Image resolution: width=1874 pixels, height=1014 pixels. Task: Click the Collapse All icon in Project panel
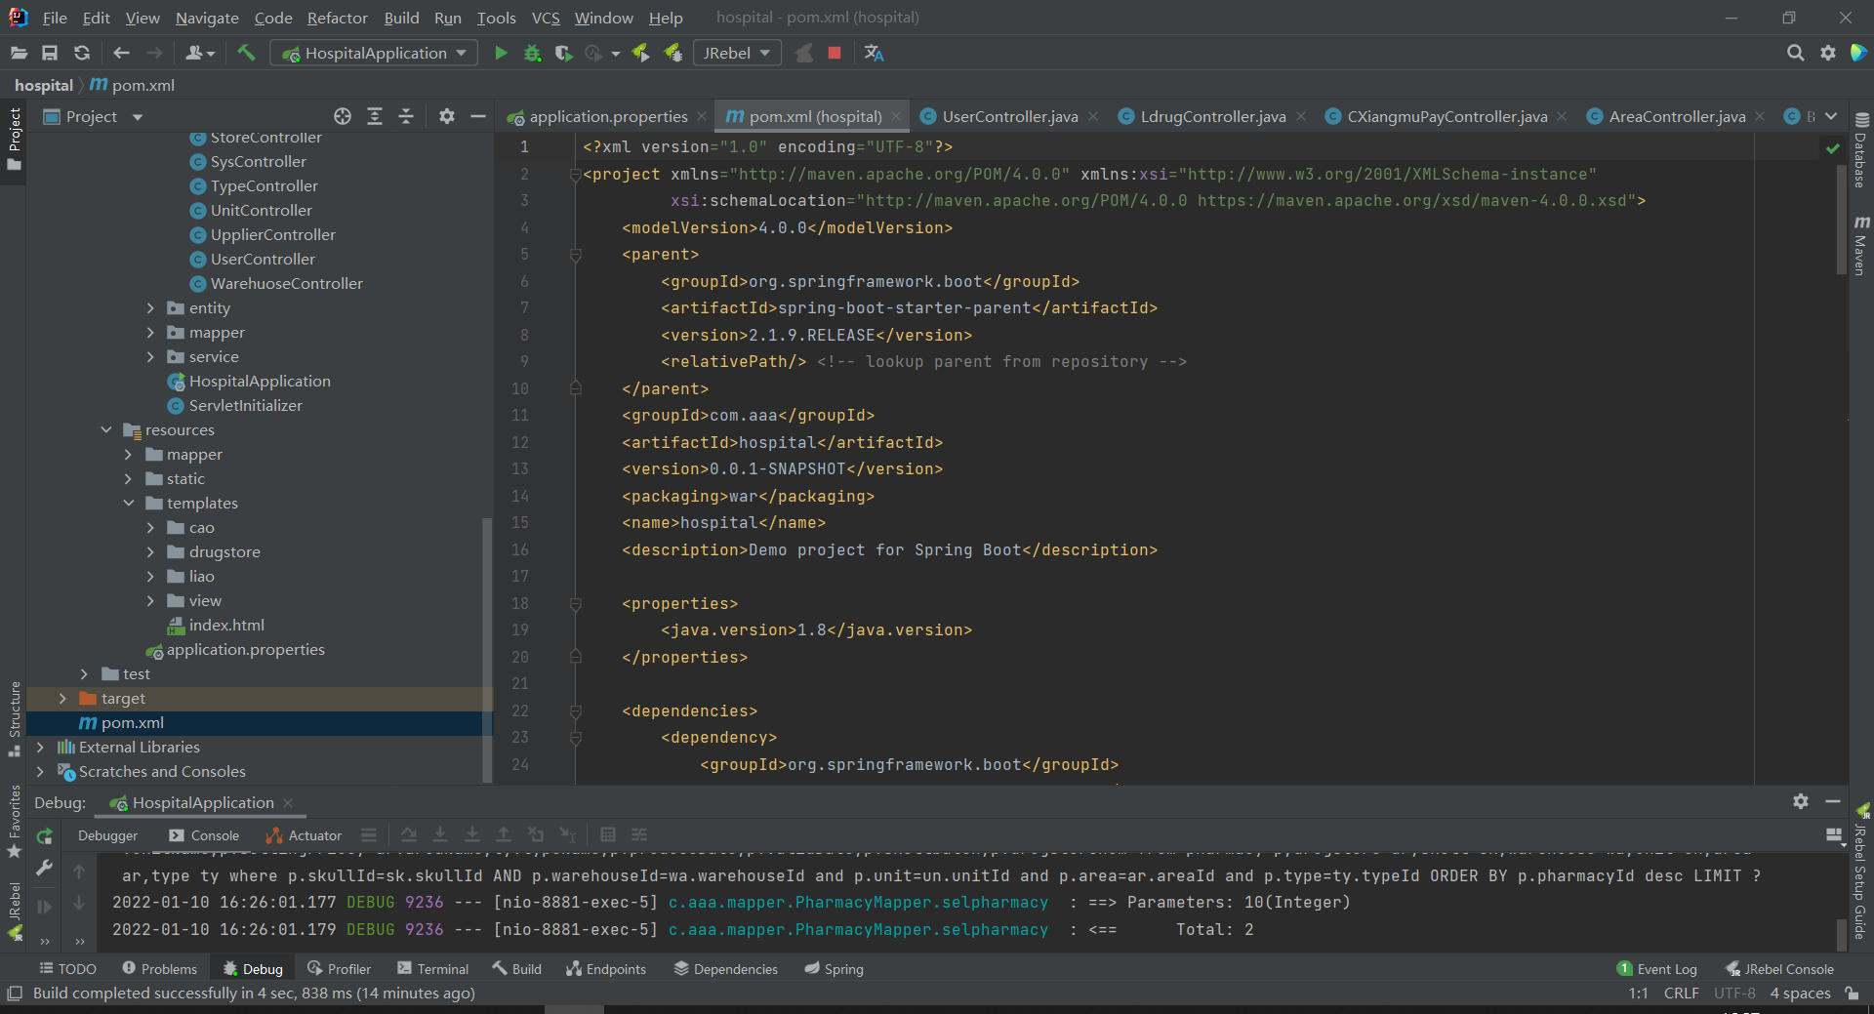[406, 116]
